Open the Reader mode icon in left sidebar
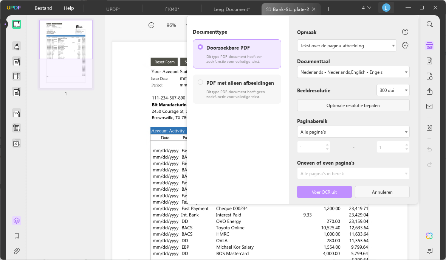 tap(17, 24)
